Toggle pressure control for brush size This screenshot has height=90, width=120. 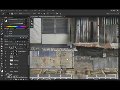click(x=61, y=14)
